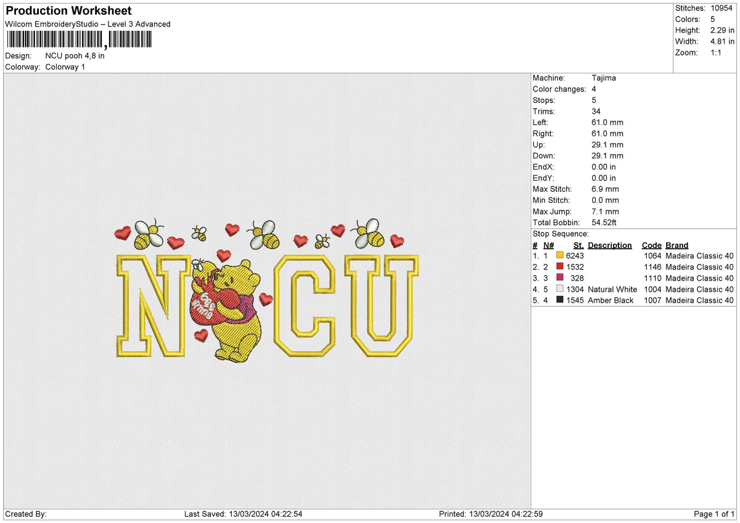
Task: Click the 'Down:' label
Action: tap(544, 155)
